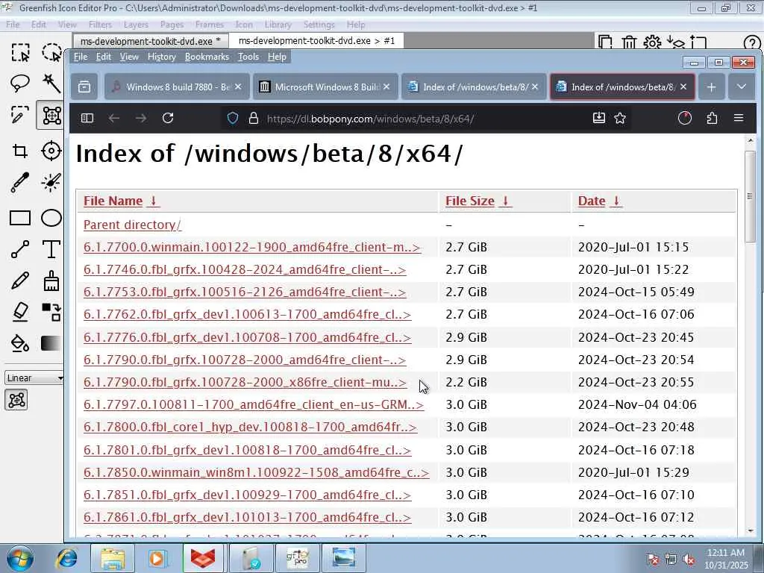Select the Line tool
The width and height of the screenshot is (764, 573).
click(20, 249)
